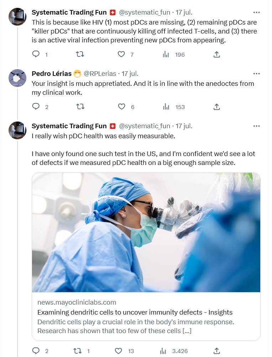Open Examining dendritic cells article headline
This screenshot has height=357, width=272.
135,312
